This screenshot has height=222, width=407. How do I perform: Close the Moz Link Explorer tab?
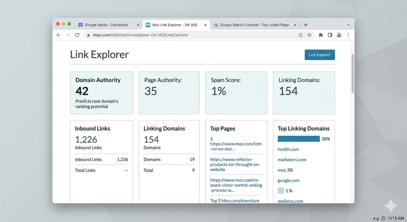click(x=205, y=25)
